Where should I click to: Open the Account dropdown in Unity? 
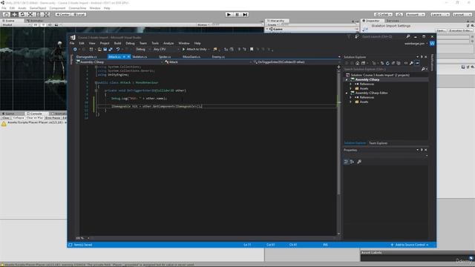[x=416, y=14]
